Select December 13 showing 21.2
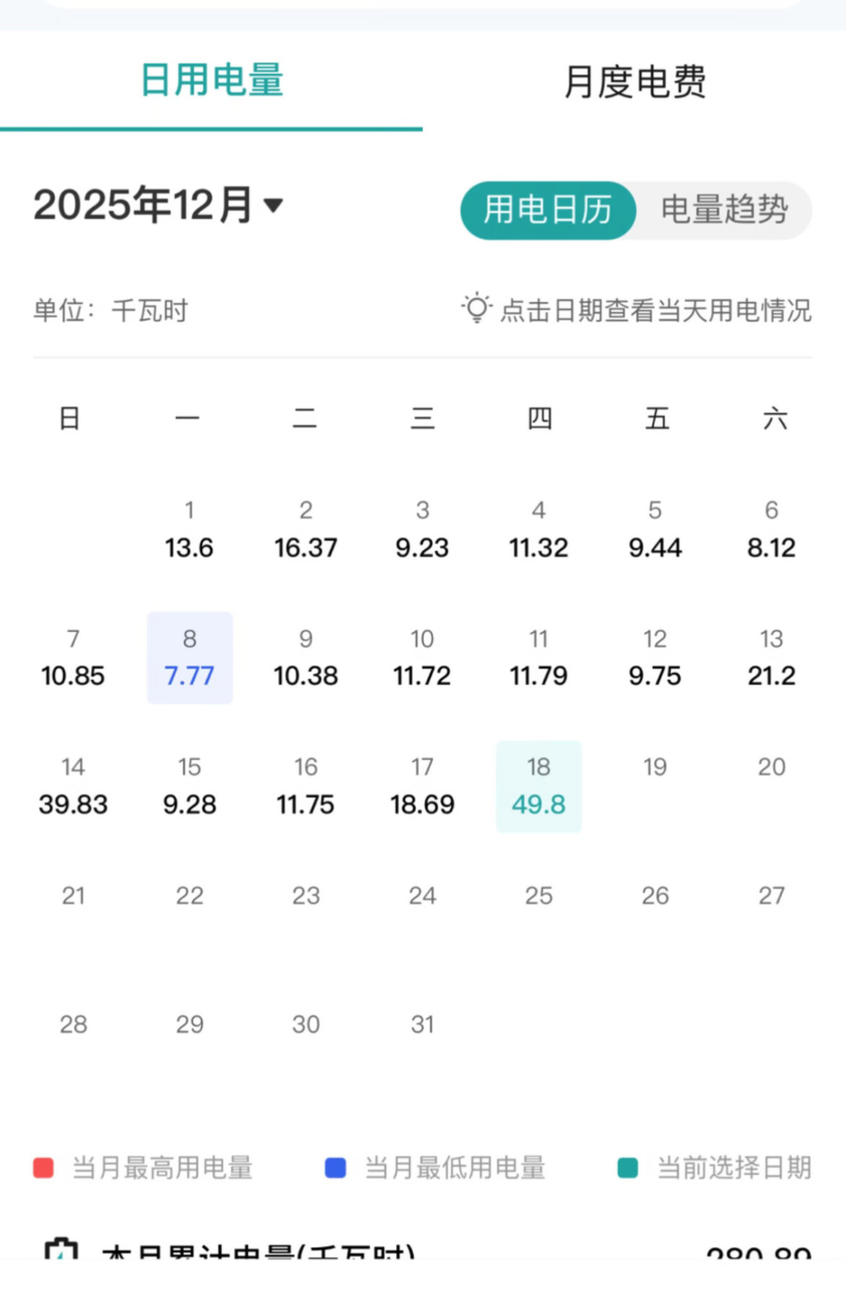Viewport: 846px width, 1302px height. click(772, 658)
